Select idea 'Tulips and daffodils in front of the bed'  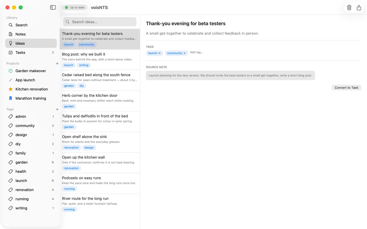point(100,122)
